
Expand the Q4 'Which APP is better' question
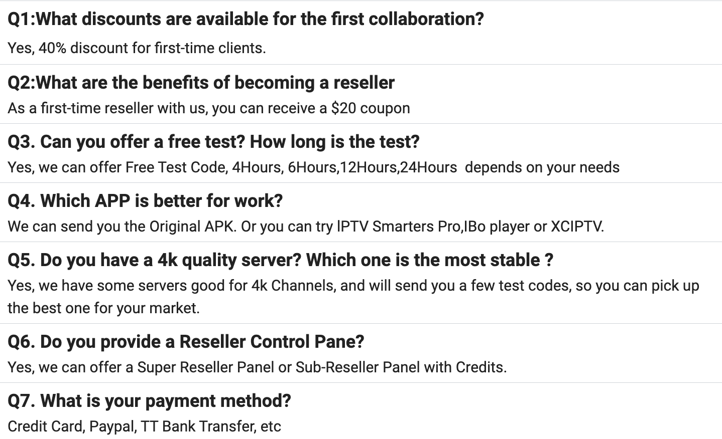[x=145, y=201]
